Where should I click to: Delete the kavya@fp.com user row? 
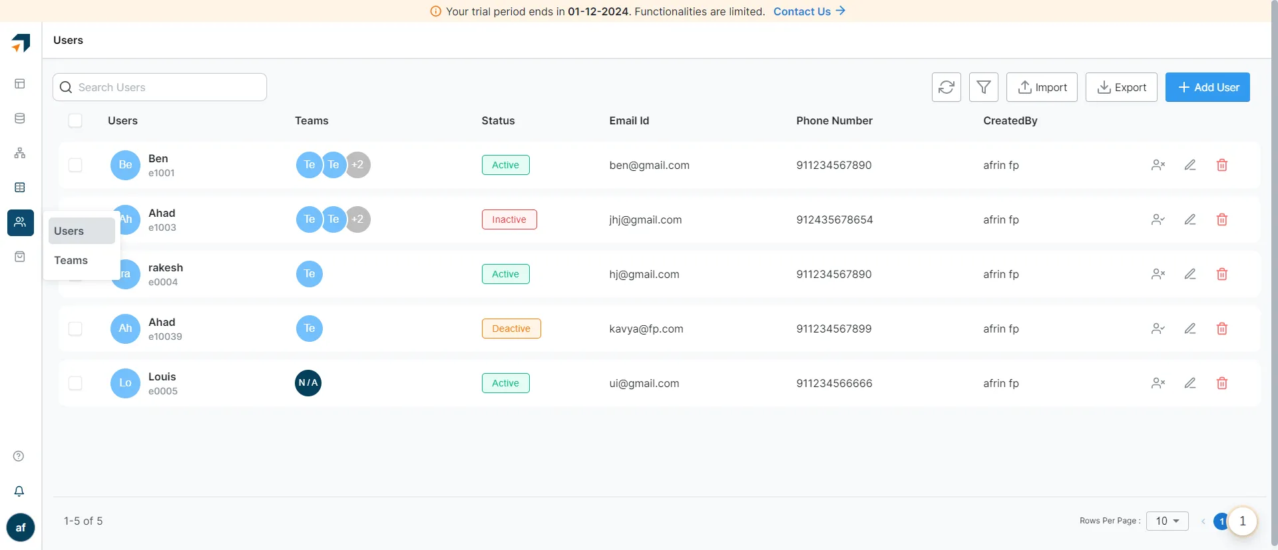point(1221,329)
